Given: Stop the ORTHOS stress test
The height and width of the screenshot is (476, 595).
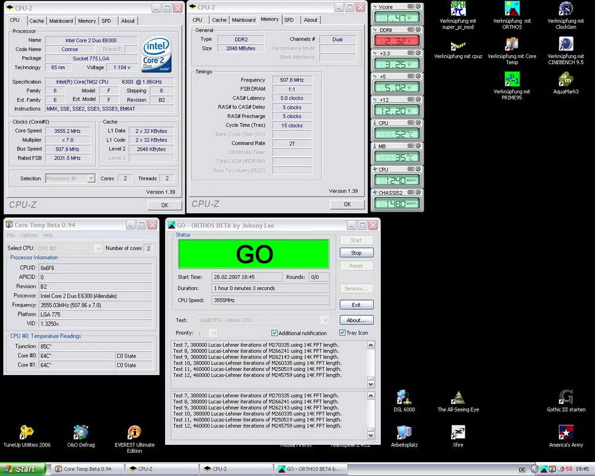Looking at the screenshot, I should (x=356, y=253).
